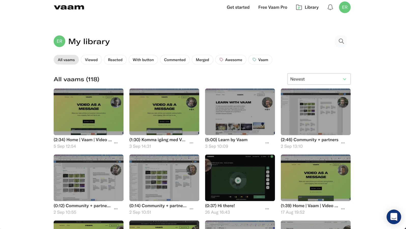Open title (5:00) Learn by Vaam
The height and width of the screenshot is (229, 406).
click(226, 140)
